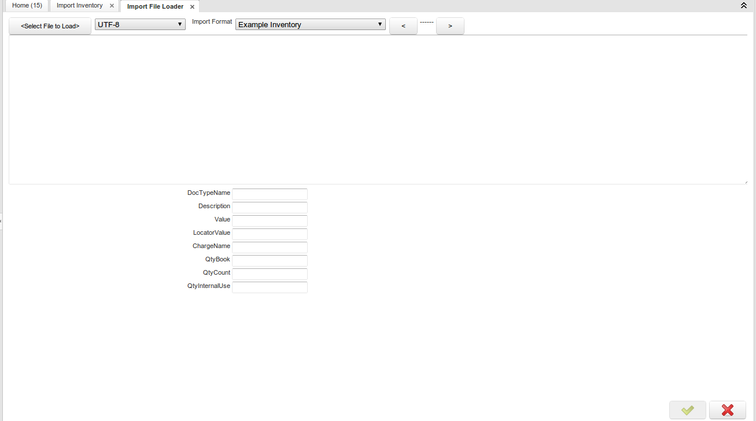The height and width of the screenshot is (421, 756).
Task: Click the file preview text area
Action: click(377, 110)
